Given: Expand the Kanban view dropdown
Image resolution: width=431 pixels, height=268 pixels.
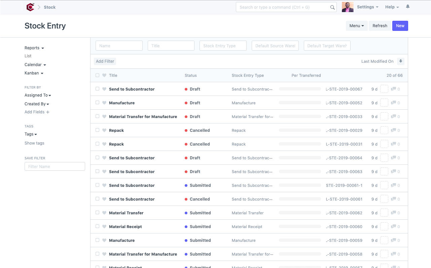Looking at the screenshot, I should (x=34, y=73).
